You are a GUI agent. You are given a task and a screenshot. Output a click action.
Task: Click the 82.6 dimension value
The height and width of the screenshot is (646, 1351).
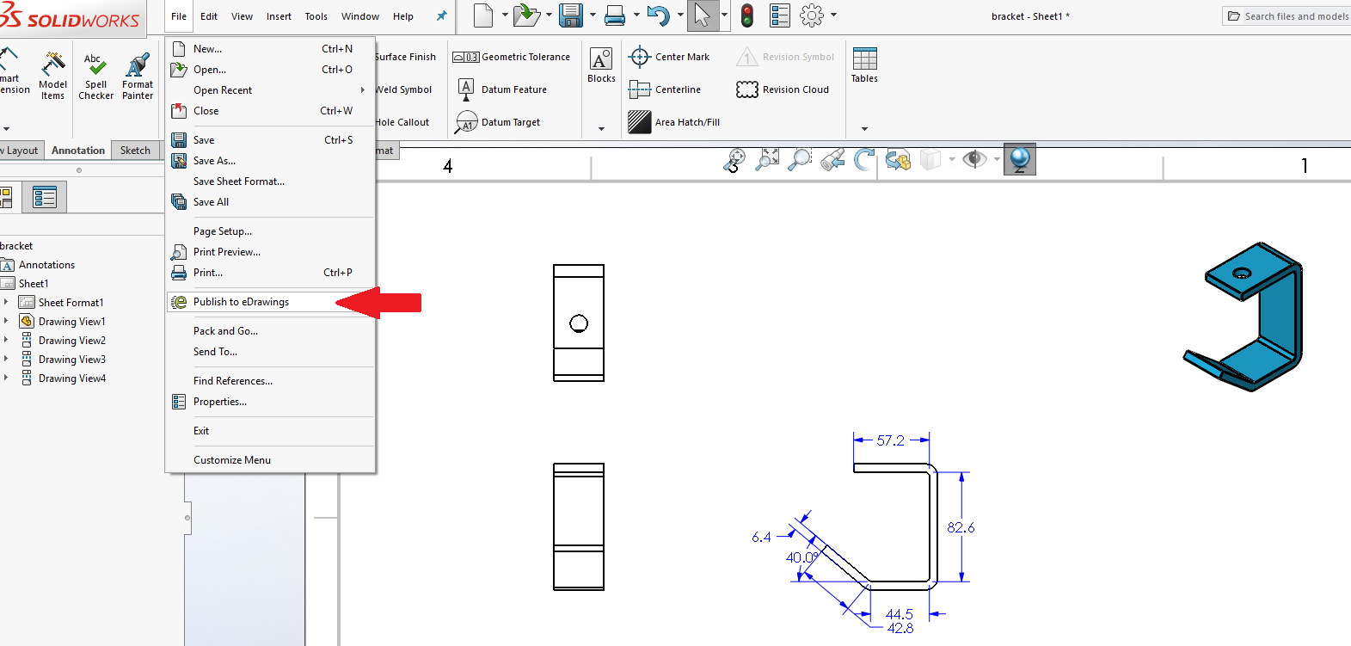coord(961,527)
